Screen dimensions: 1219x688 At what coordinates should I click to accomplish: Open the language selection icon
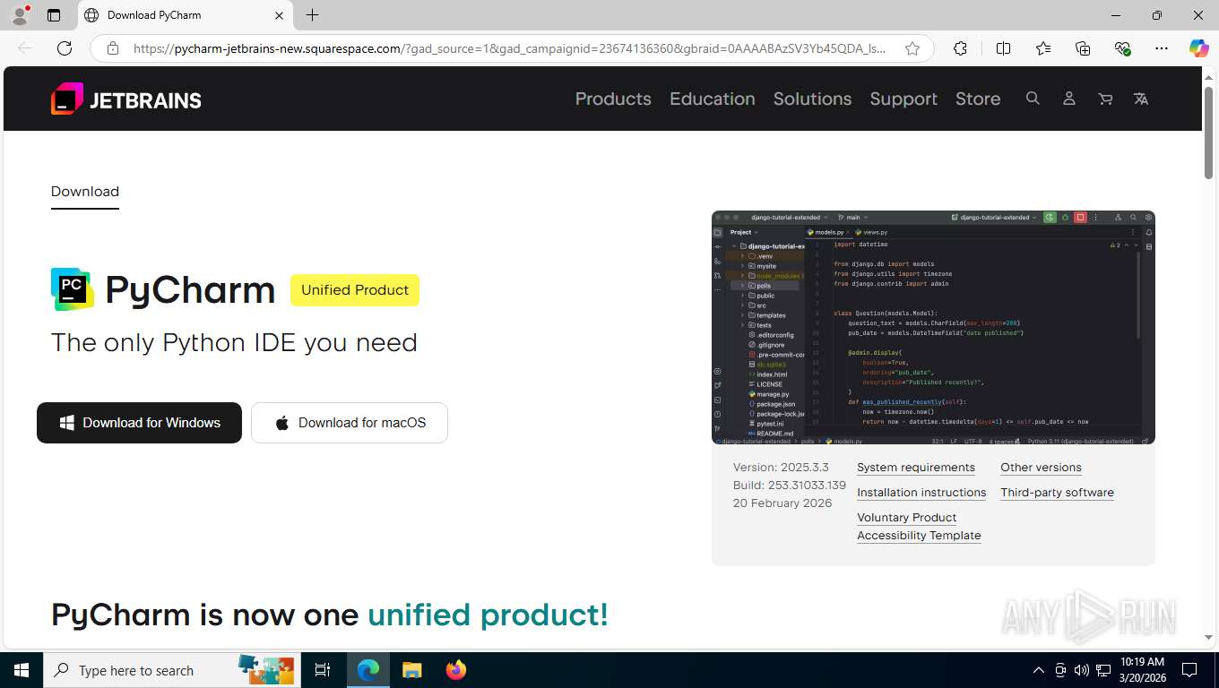1141,99
